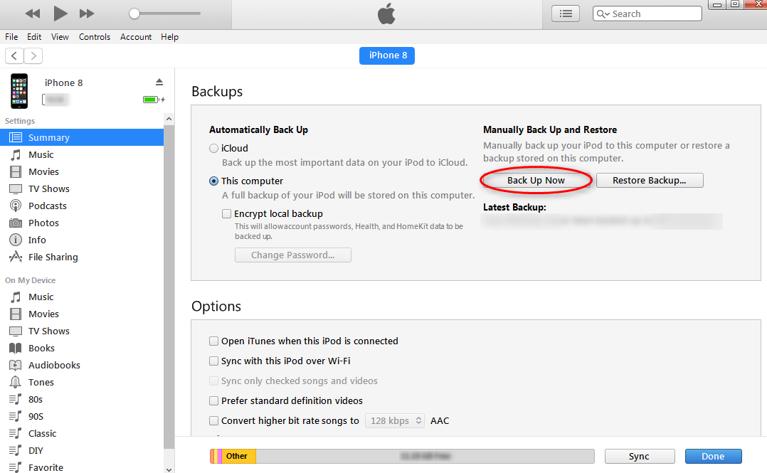
Task: Go back with the left arrow button
Action: tap(15, 55)
